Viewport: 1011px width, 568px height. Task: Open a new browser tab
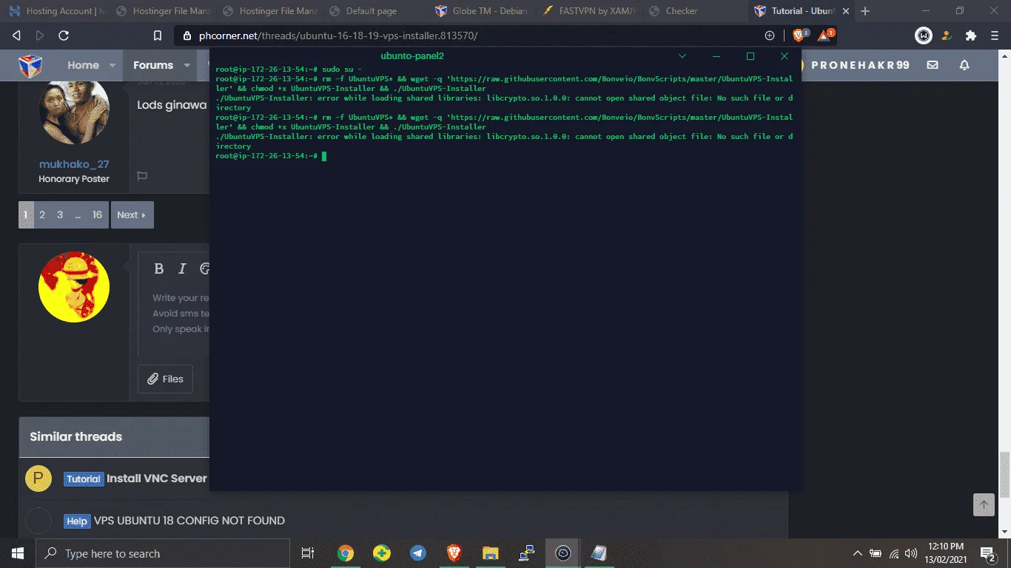[x=865, y=11]
